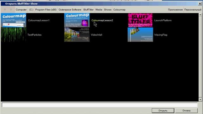Switch to the Приложение location tab

pos(175,10)
